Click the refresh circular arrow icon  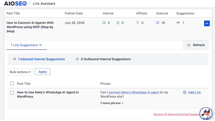pos(189,45)
